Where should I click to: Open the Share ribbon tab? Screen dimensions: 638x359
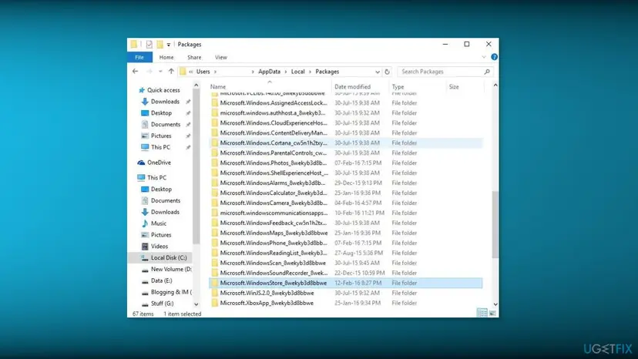pos(194,57)
